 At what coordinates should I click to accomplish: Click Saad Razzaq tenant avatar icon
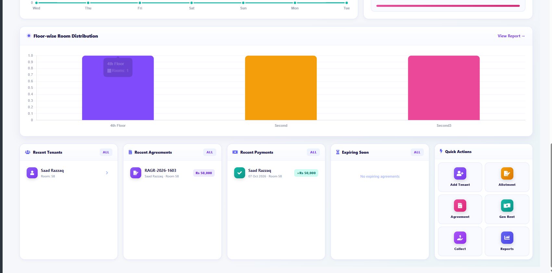32,173
